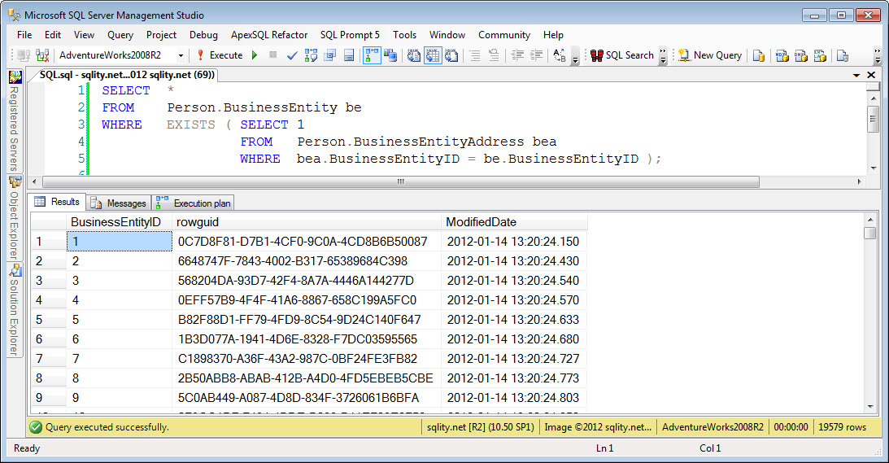
Task: Display the estimated execution plan icon
Action: 311,55
